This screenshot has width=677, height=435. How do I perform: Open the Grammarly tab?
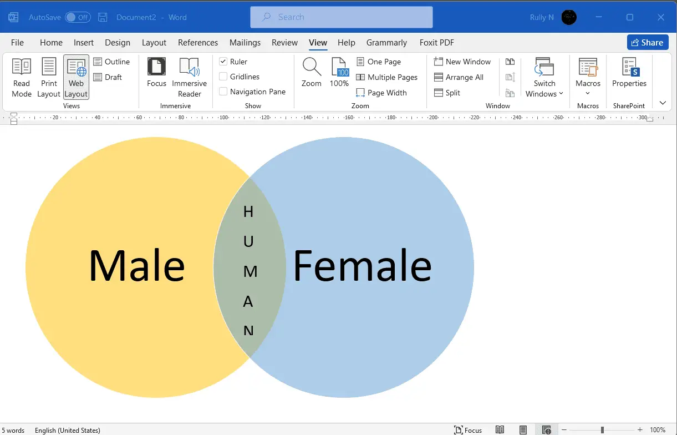point(386,42)
